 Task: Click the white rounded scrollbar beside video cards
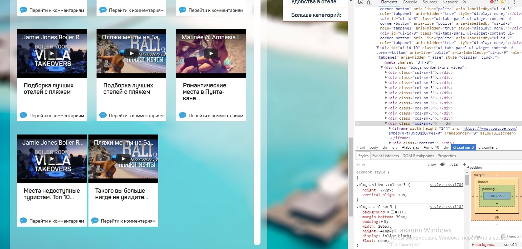pyautogui.click(x=257, y=122)
